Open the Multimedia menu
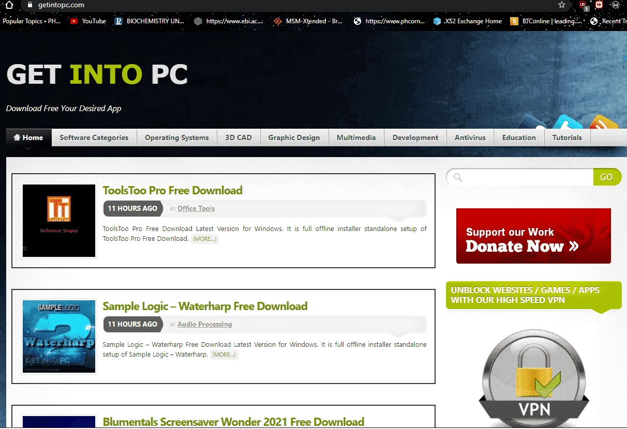The image size is (627, 429). (x=356, y=137)
